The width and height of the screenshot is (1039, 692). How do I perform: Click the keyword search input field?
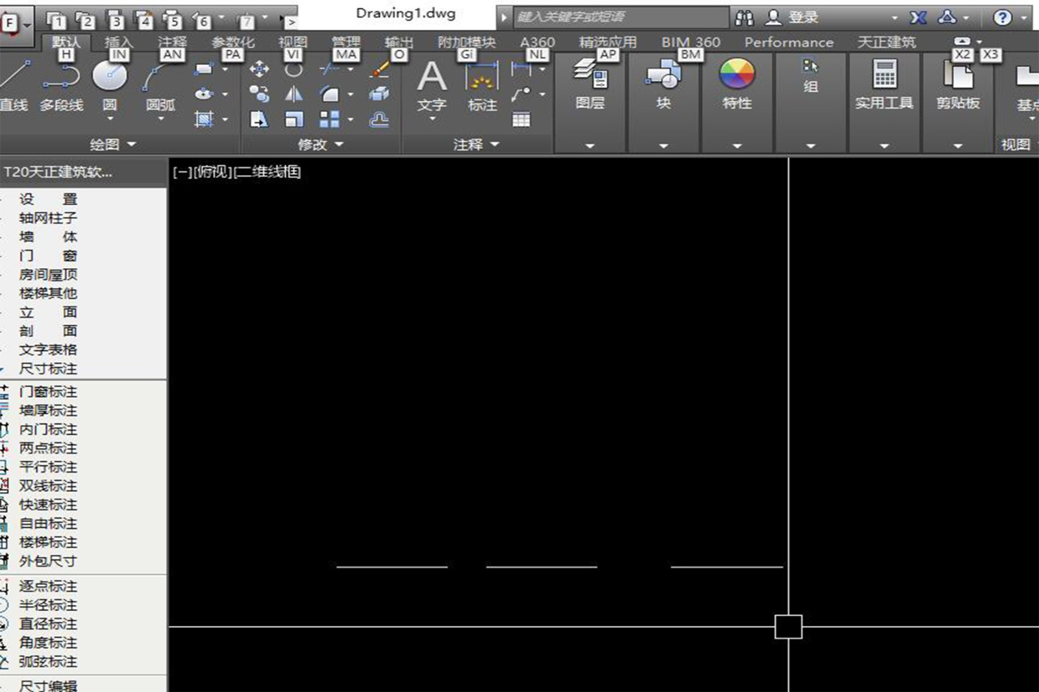[x=621, y=18]
